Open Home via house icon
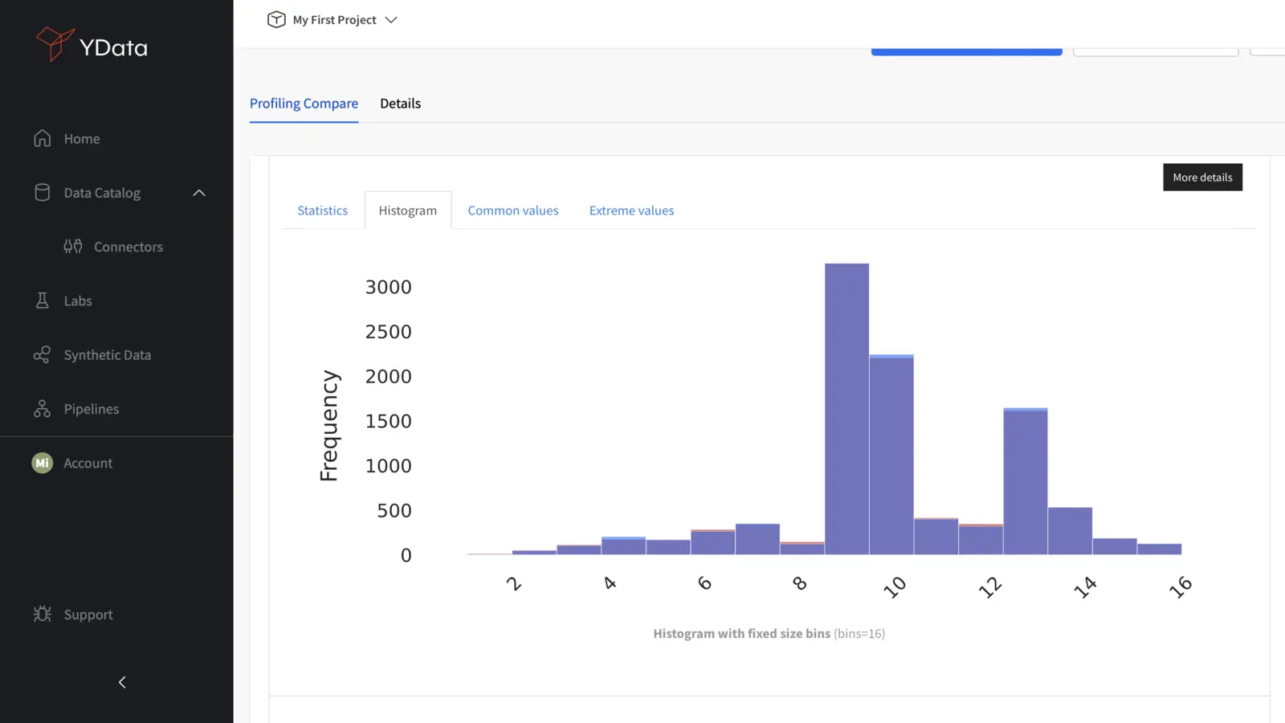Image resolution: width=1285 pixels, height=723 pixels. 43,138
